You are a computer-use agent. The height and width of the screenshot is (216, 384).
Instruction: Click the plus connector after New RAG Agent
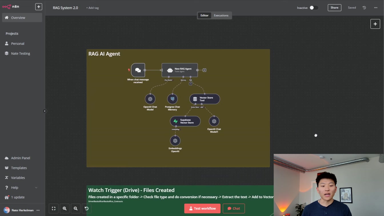click(205, 70)
